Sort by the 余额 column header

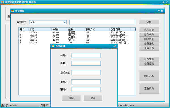pyautogui.click(x=59, y=29)
